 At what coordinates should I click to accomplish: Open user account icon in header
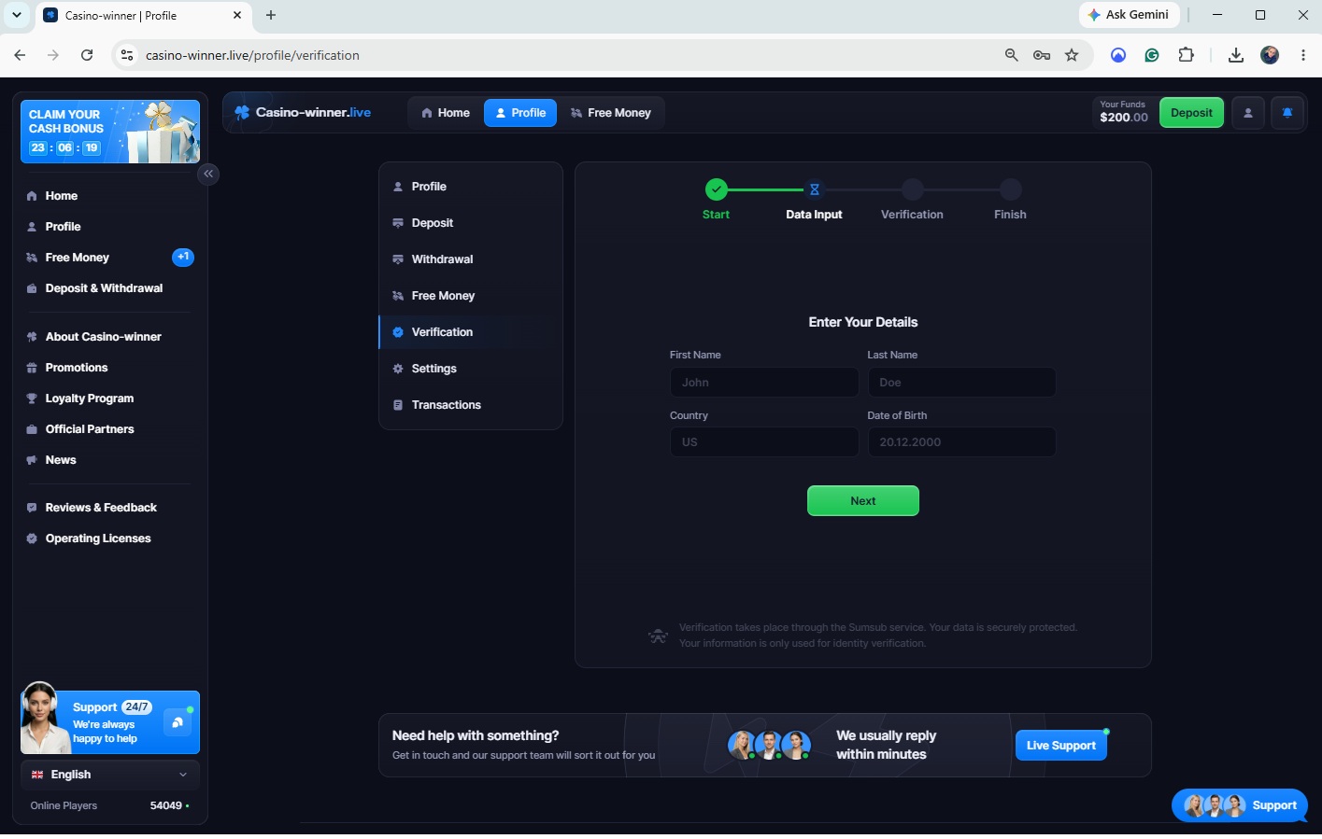click(x=1247, y=113)
